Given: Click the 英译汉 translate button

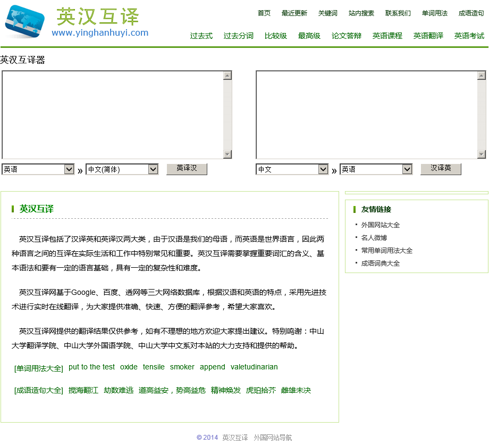Looking at the screenshot, I should (x=187, y=169).
